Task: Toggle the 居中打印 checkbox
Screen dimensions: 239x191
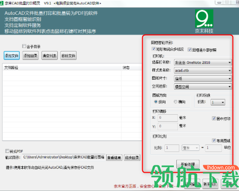Action: click(x=214, y=118)
